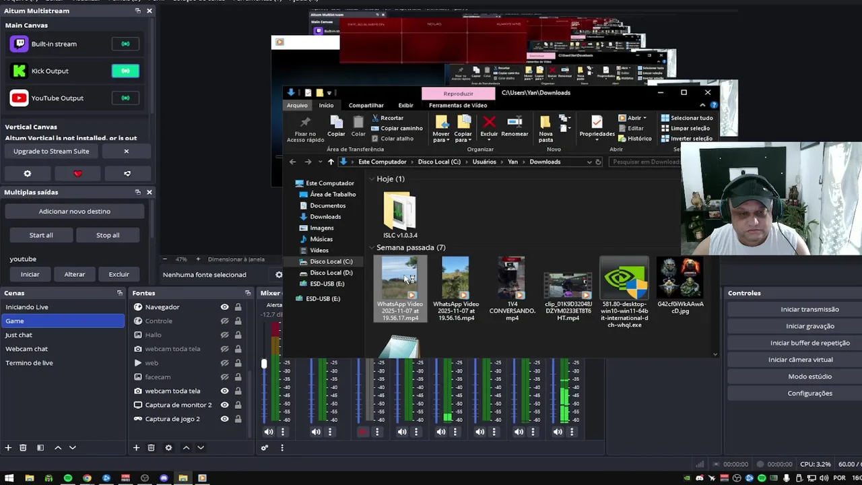
Task: Open Spotify from the Windows taskbar
Action: click(68, 478)
